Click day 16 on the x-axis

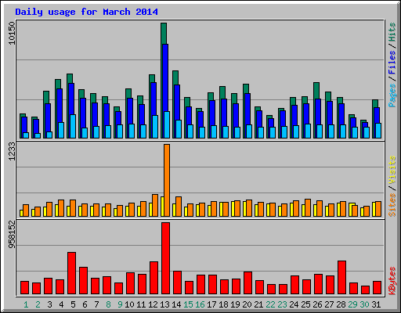tap(200, 304)
